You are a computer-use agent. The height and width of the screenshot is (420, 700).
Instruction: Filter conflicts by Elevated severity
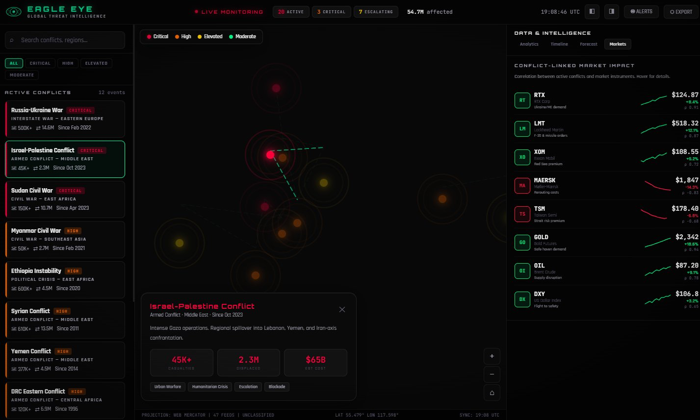97,63
